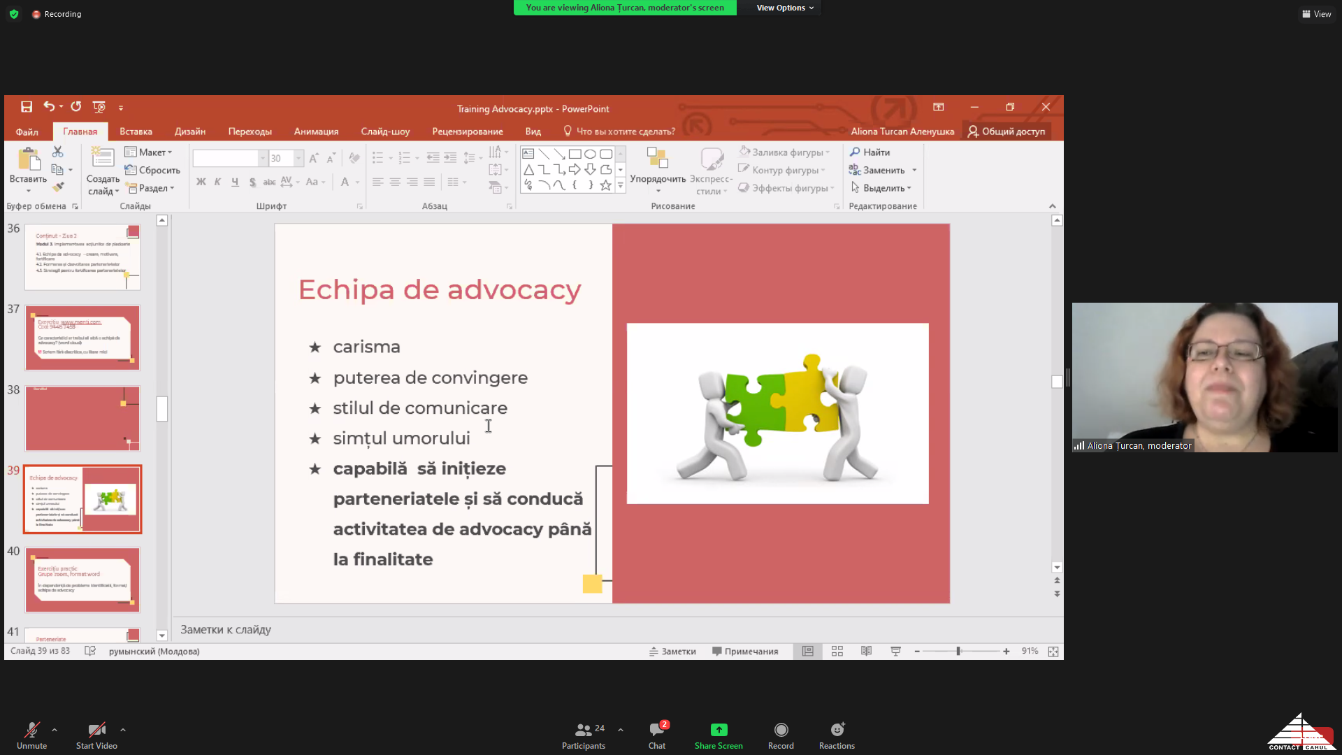Unmute the microphone

coord(31,730)
